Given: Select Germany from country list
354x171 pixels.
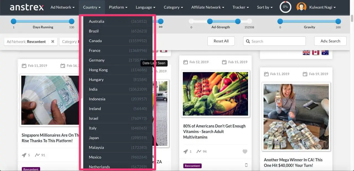Looking at the screenshot, I should [118, 60].
